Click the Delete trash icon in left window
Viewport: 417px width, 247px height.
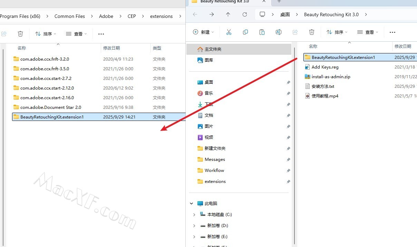click(20, 34)
